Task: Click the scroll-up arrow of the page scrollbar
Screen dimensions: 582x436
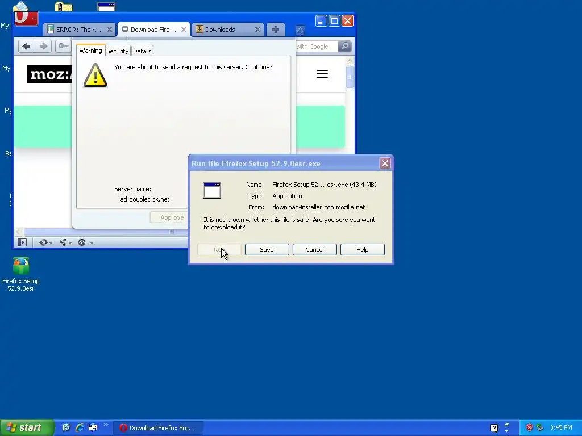Action: click(x=350, y=60)
